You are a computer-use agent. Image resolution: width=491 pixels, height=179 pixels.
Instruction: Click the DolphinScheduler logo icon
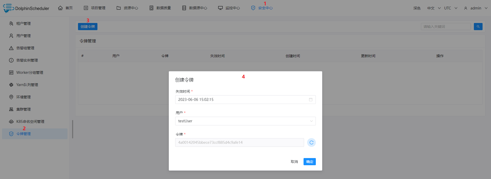[x=8, y=8]
